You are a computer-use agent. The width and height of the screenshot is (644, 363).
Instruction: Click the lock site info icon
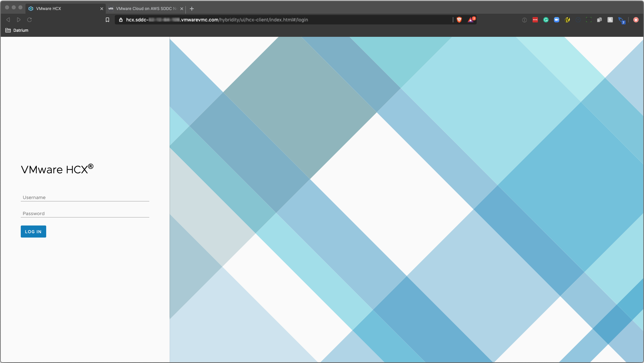pos(121,20)
